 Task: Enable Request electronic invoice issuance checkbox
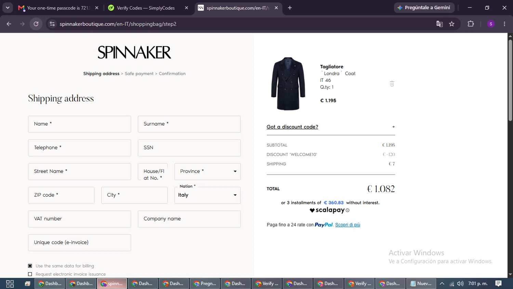(x=30, y=274)
